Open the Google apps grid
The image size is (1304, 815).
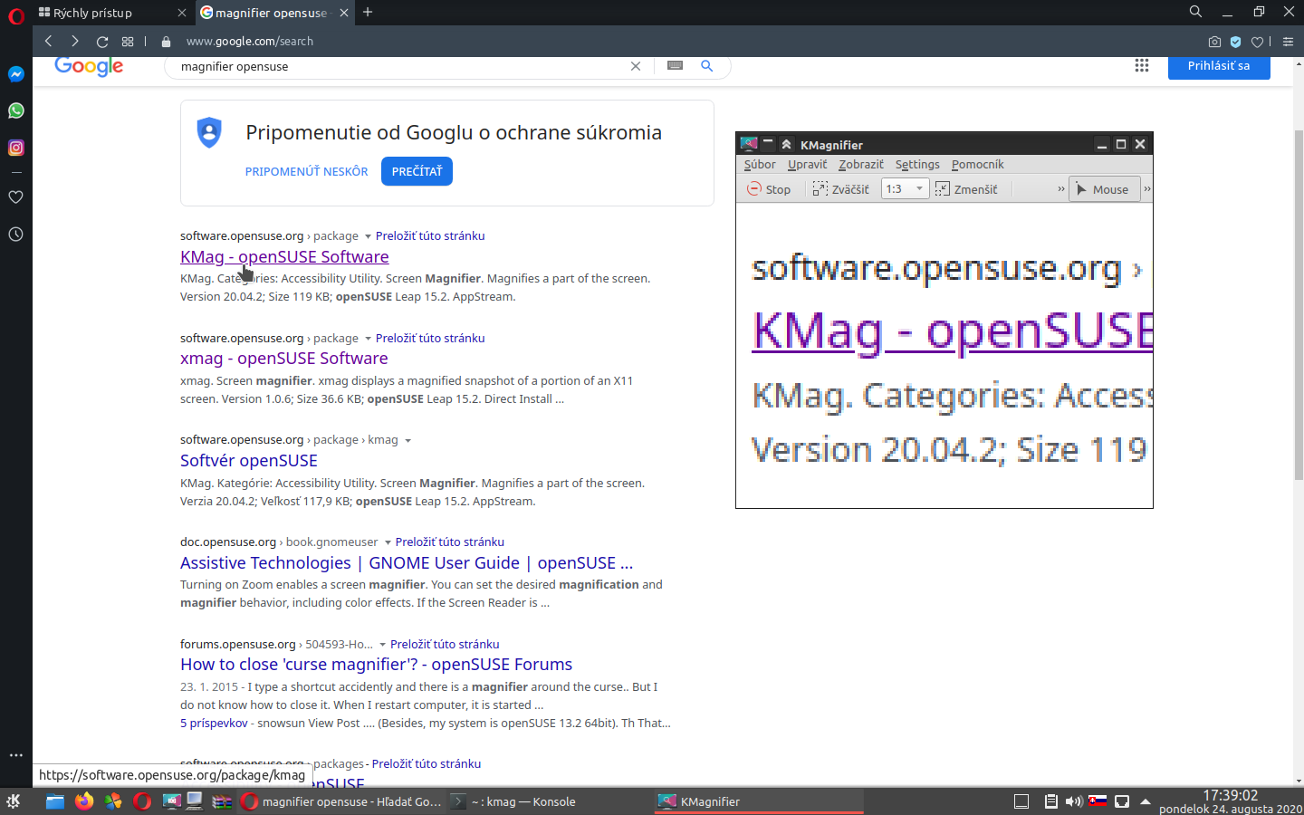pos(1142,65)
